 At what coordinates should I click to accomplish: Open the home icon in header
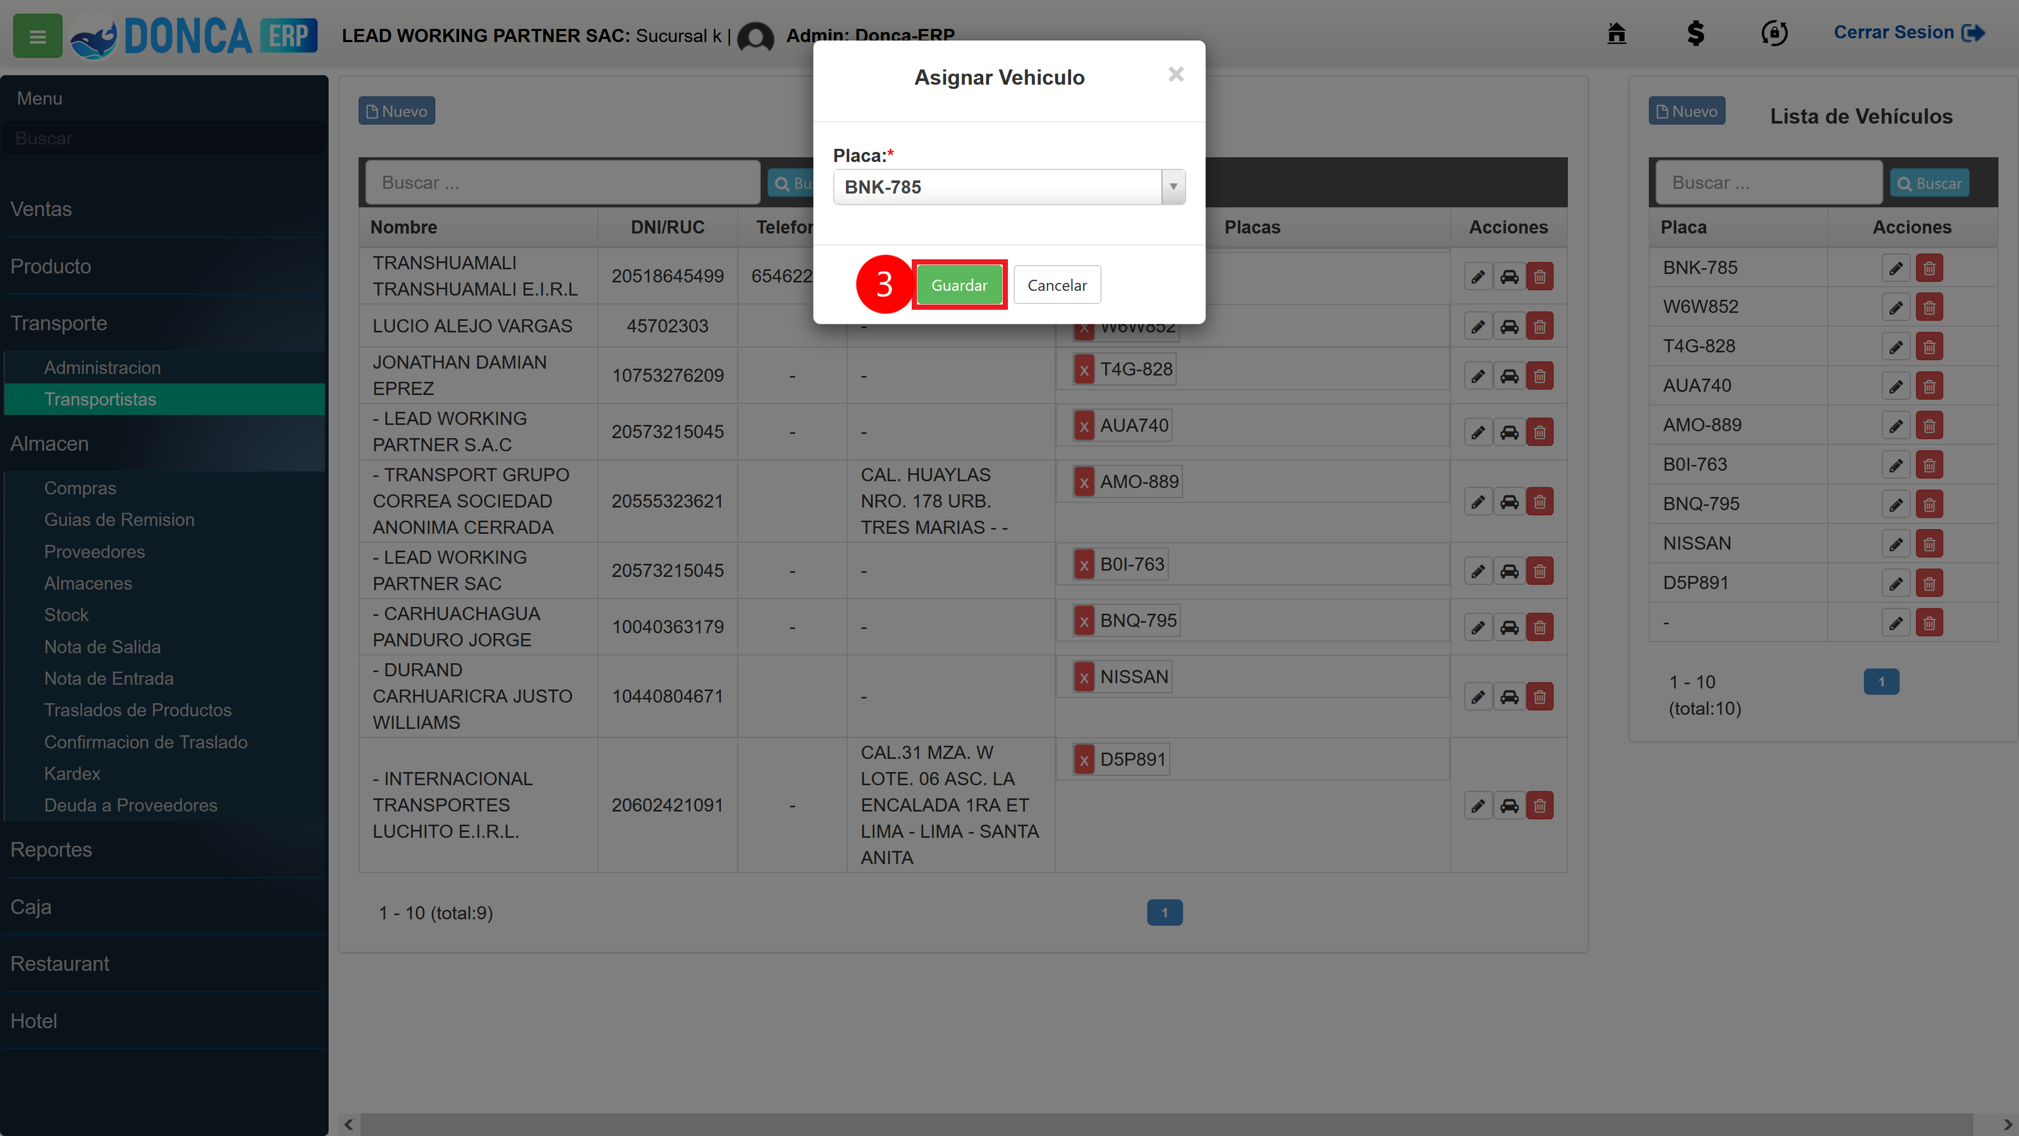click(1616, 33)
